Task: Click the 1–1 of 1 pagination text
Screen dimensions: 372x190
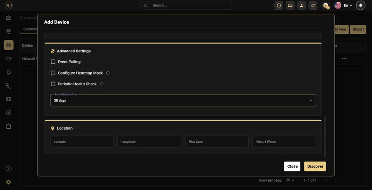Action: tap(310, 180)
